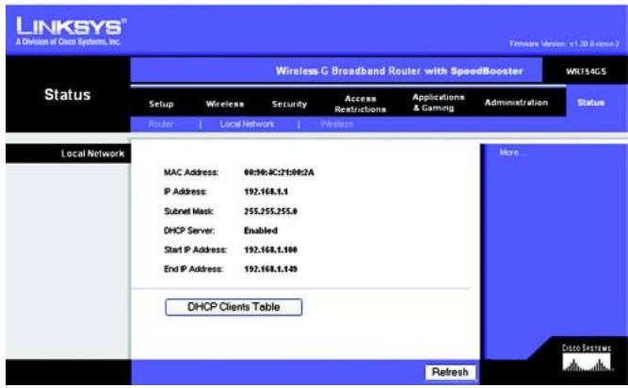The image size is (628, 388).
Task: Click the Refresh button
Action: (450, 372)
